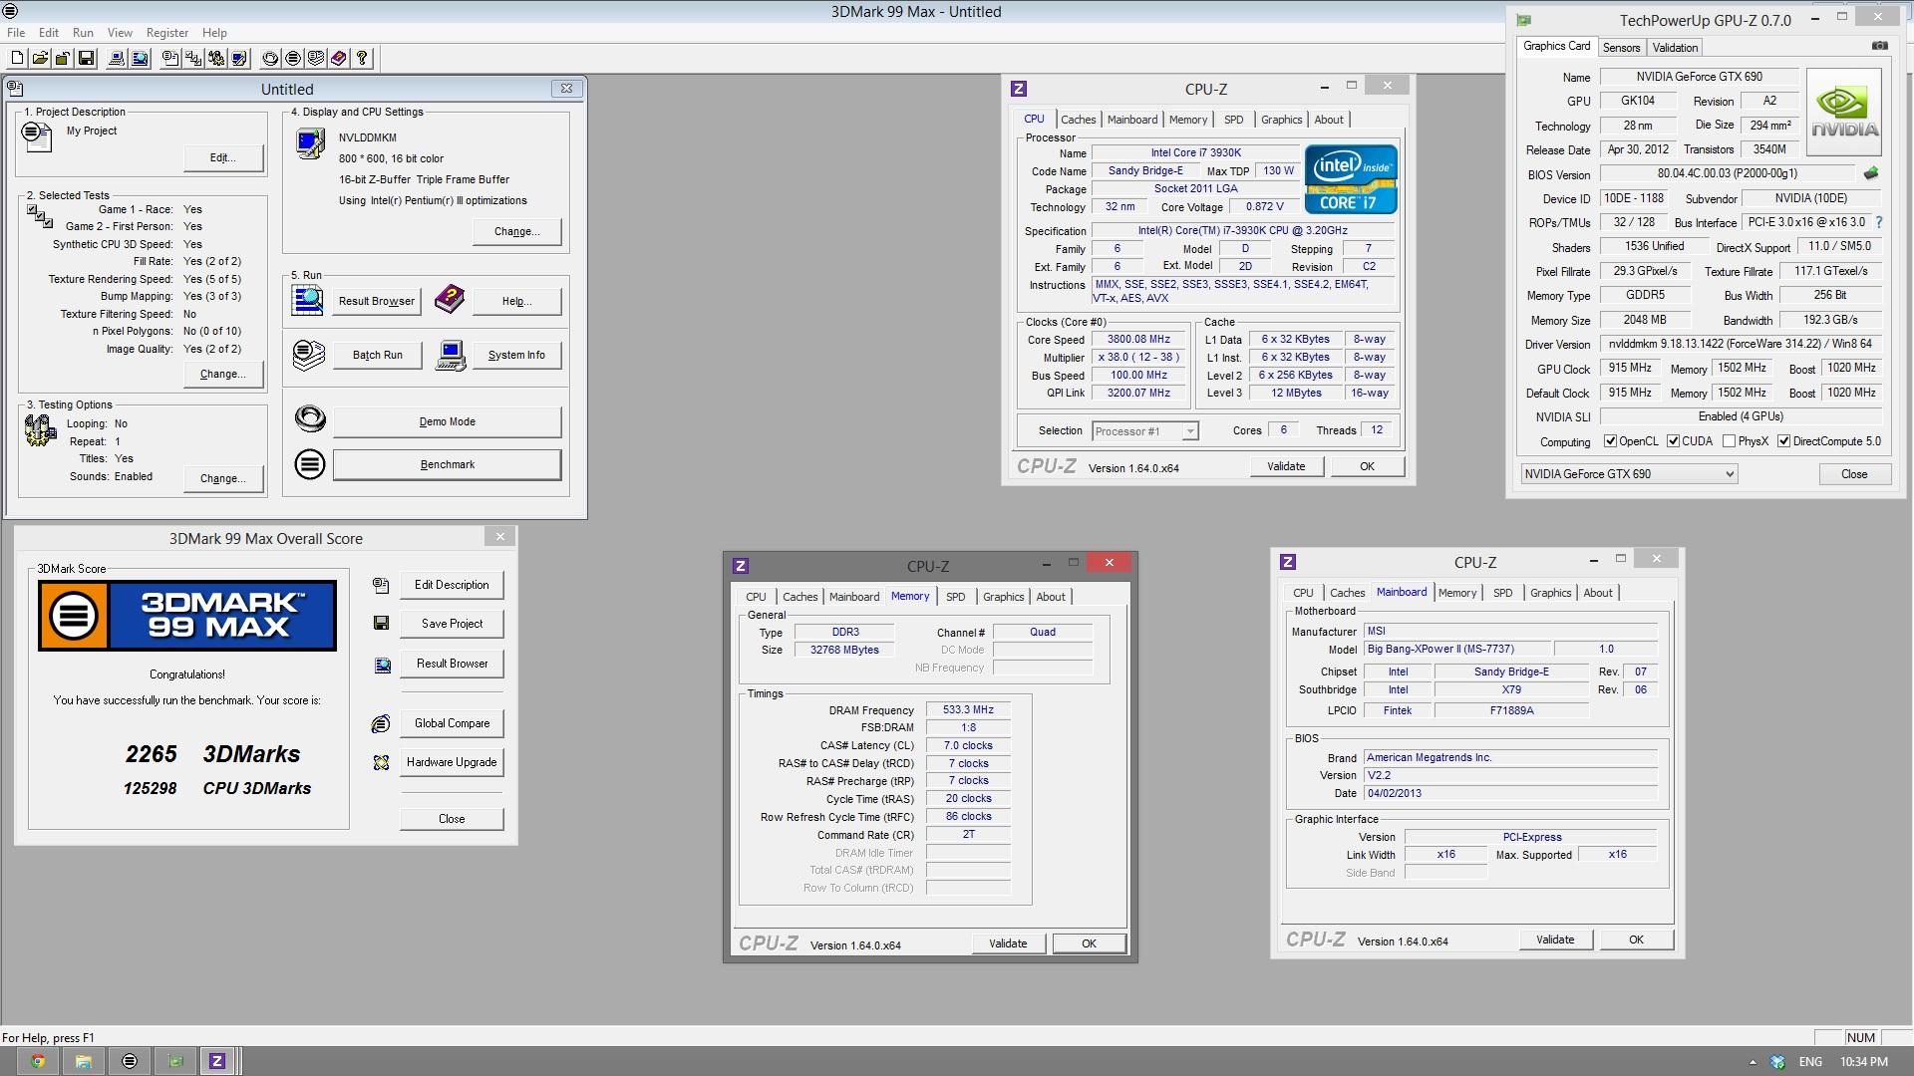Screen dimensions: 1914x1076
Task: Click Global Compare button
Action: coord(452,723)
